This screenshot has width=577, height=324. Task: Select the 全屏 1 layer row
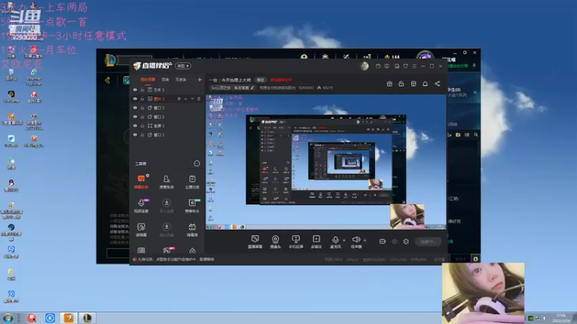point(167,126)
